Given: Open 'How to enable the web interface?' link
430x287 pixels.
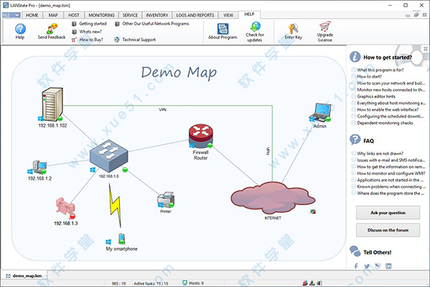Looking at the screenshot, I should click(388, 110).
